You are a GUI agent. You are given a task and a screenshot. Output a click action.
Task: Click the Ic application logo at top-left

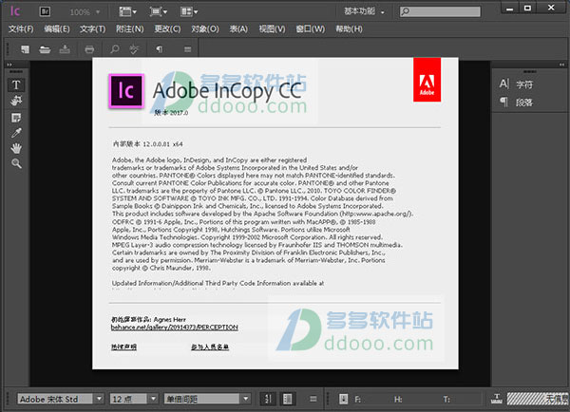[x=15, y=11]
